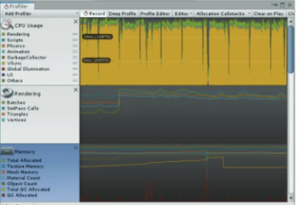This screenshot has height=205, width=299.
Task: Toggle the GarbageCollector color swatch
Action: point(3,57)
